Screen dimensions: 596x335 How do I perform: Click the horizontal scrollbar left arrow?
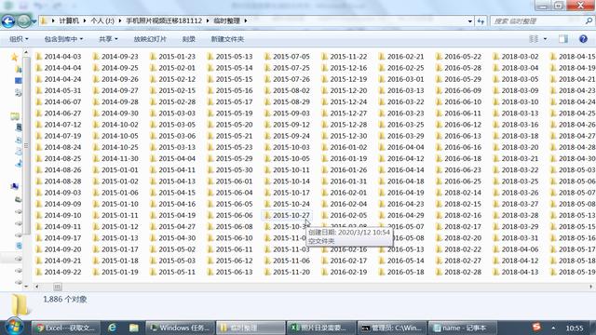[x=37, y=287]
